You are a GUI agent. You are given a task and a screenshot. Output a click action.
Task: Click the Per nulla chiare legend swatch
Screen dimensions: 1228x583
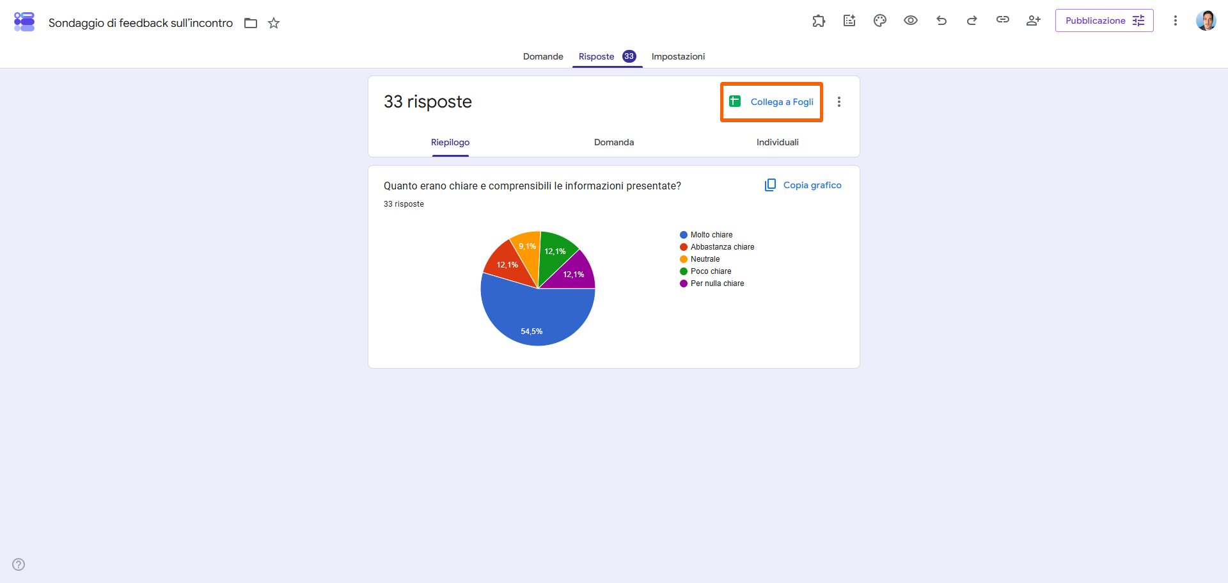(x=684, y=284)
